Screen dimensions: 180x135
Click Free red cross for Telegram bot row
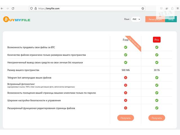(x=126, y=78)
